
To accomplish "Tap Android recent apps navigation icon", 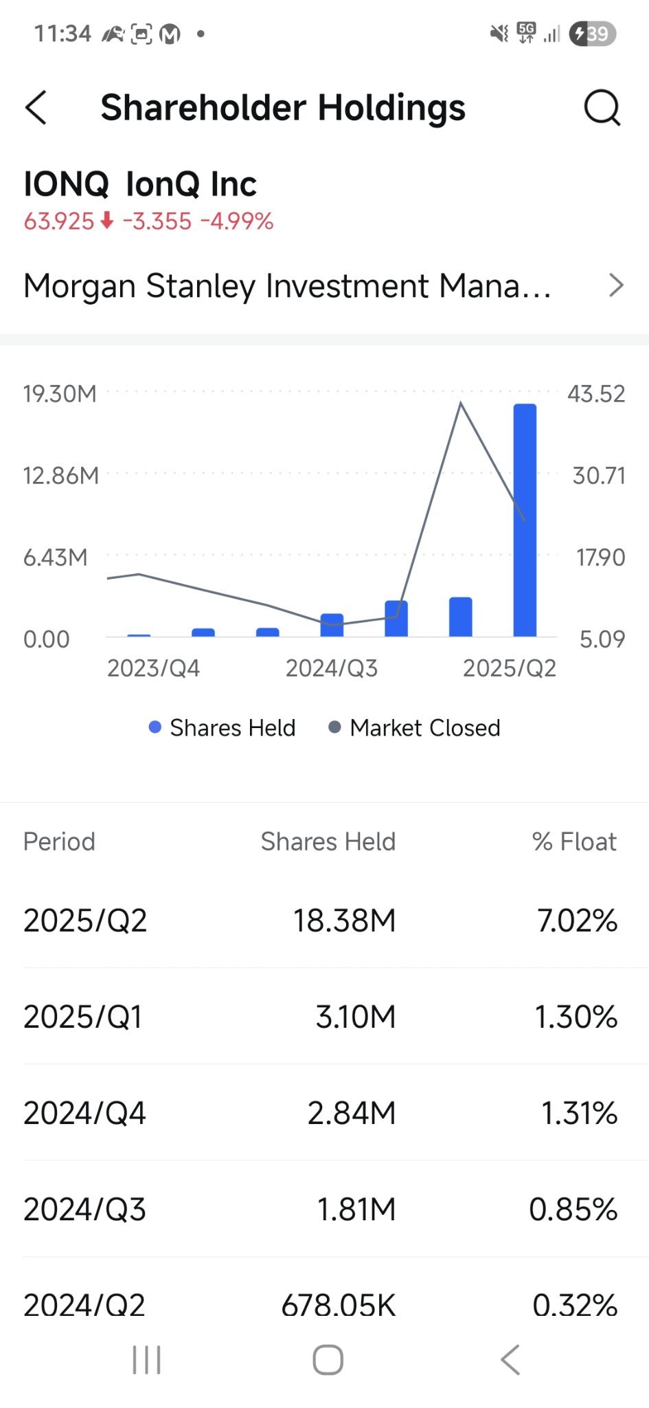I will (x=146, y=1360).
